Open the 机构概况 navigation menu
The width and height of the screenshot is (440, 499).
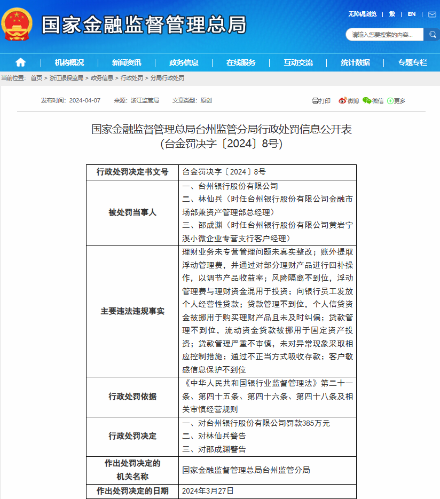(x=69, y=62)
